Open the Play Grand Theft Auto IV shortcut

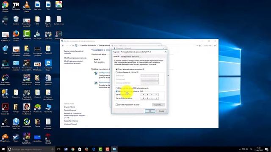(27, 95)
